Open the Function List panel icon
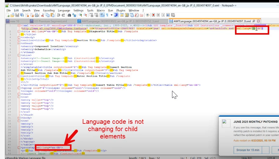Viewport: 279px width, 159px height. tap(137, 15)
